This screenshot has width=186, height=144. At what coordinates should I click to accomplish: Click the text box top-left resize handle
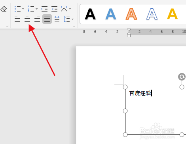125,87
